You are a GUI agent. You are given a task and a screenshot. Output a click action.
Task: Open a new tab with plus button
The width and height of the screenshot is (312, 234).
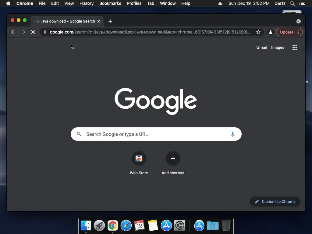click(x=110, y=21)
